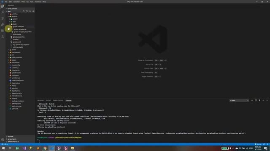
Task: Open the Search view in activity bar
Action: click(3, 12)
